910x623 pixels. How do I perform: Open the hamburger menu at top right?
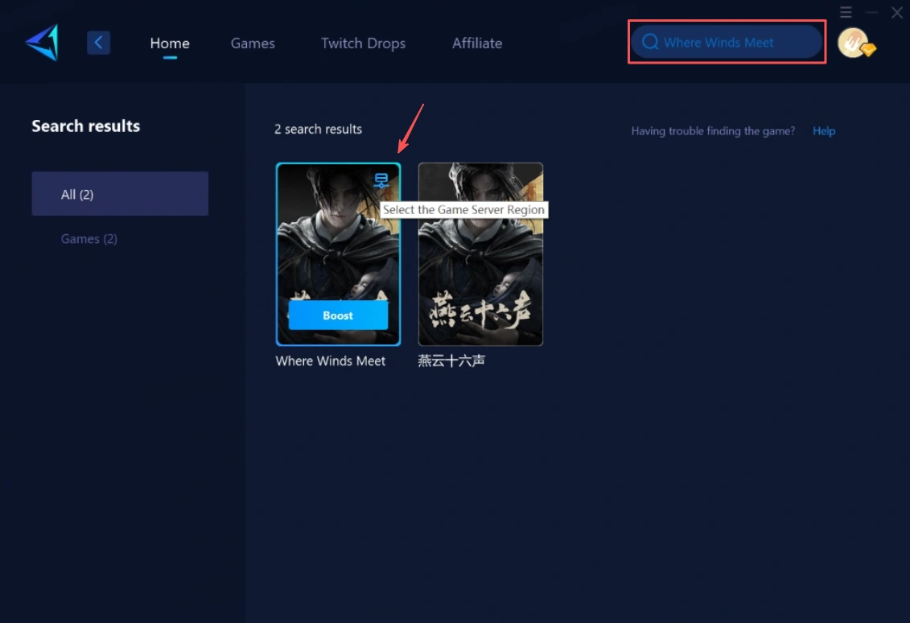(x=846, y=12)
